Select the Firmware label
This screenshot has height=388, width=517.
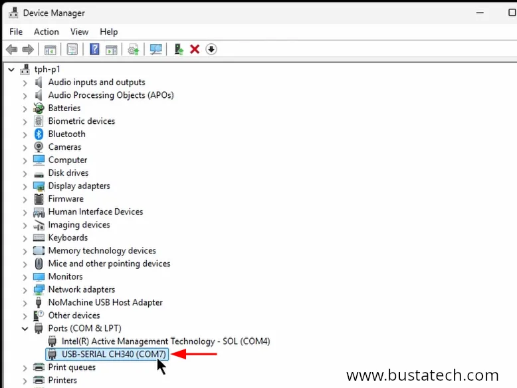coord(66,199)
